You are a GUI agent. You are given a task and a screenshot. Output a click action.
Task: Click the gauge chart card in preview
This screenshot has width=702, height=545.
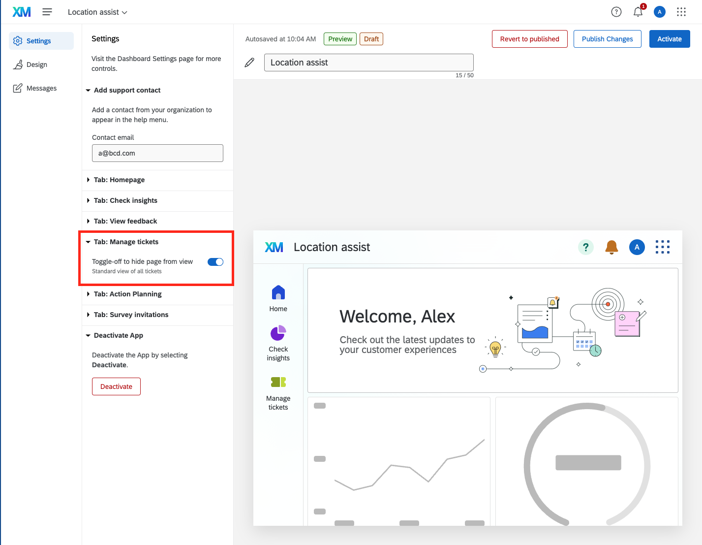click(587, 461)
